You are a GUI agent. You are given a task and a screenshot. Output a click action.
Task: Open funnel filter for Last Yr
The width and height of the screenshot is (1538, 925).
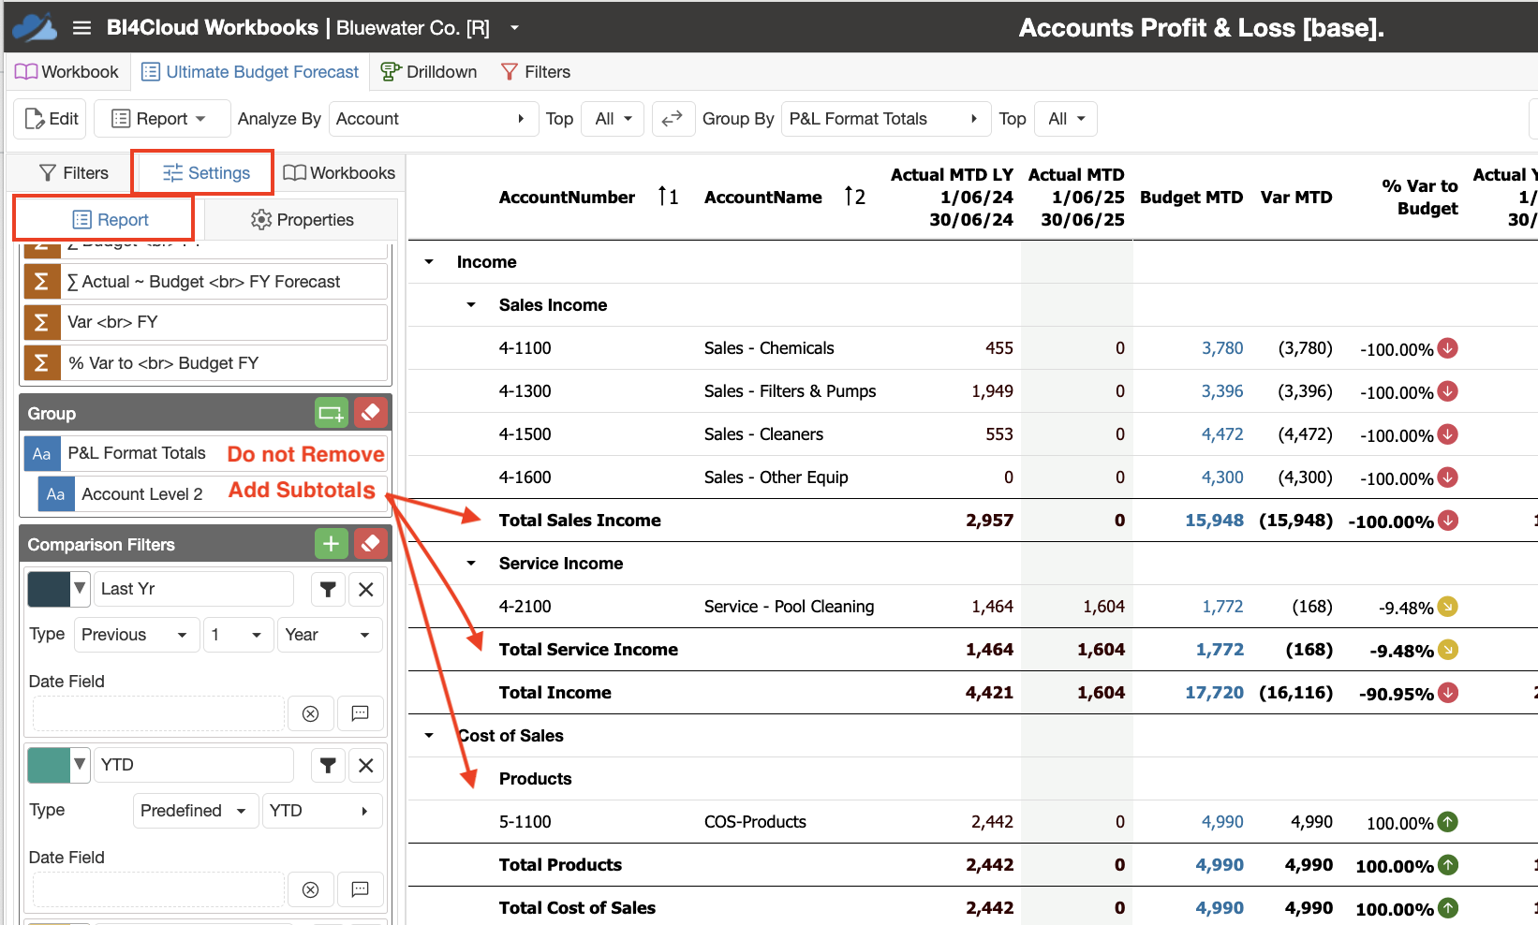[x=328, y=589]
